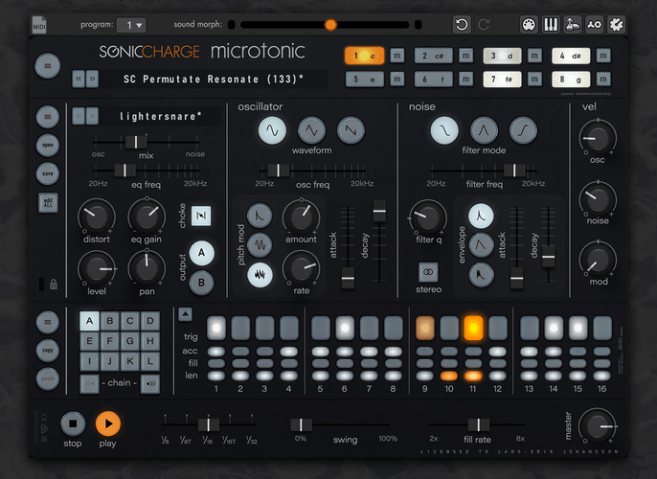
Task: Select sine pitch mod mode icon
Action: click(260, 244)
